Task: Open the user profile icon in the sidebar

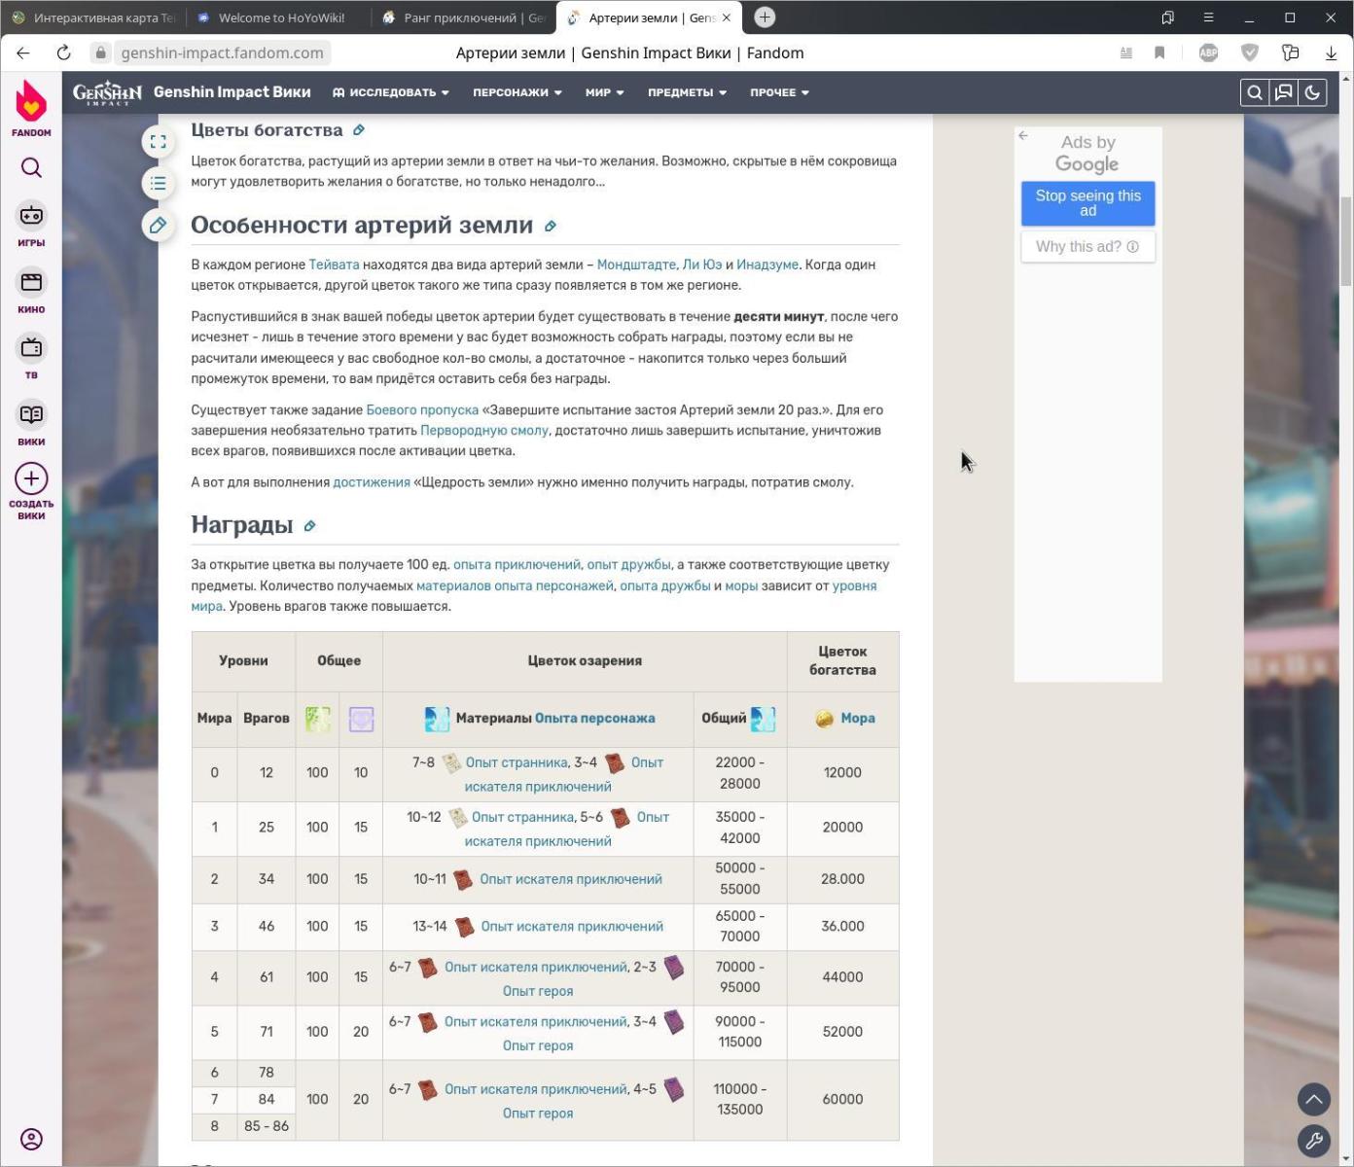Action: click(31, 1139)
